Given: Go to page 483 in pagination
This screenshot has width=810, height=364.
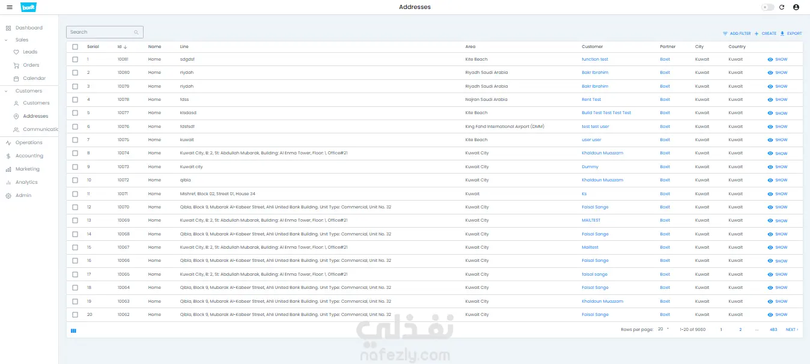Looking at the screenshot, I should point(773,330).
